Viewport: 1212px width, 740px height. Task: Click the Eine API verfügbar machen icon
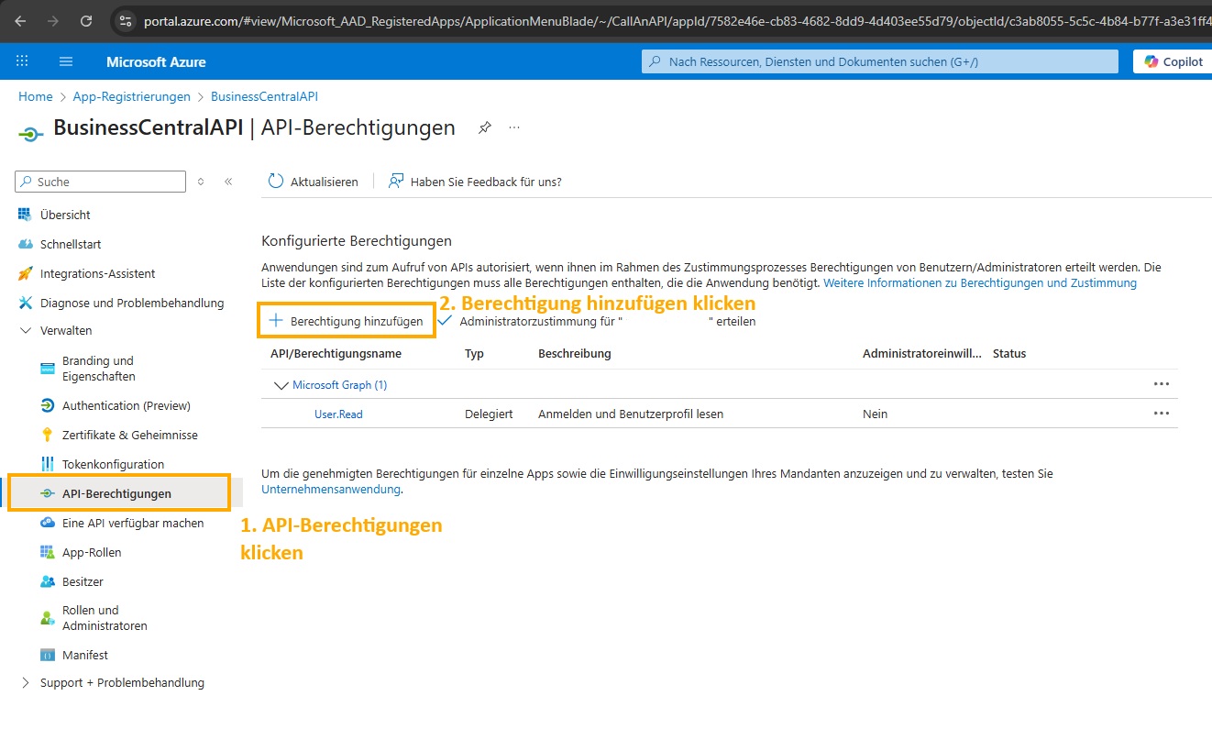(48, 523)
